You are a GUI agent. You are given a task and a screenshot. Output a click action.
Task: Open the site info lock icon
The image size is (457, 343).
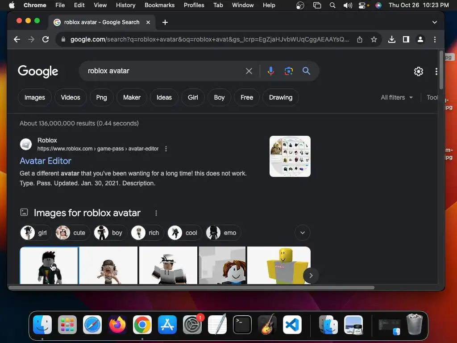coord(63,39)
